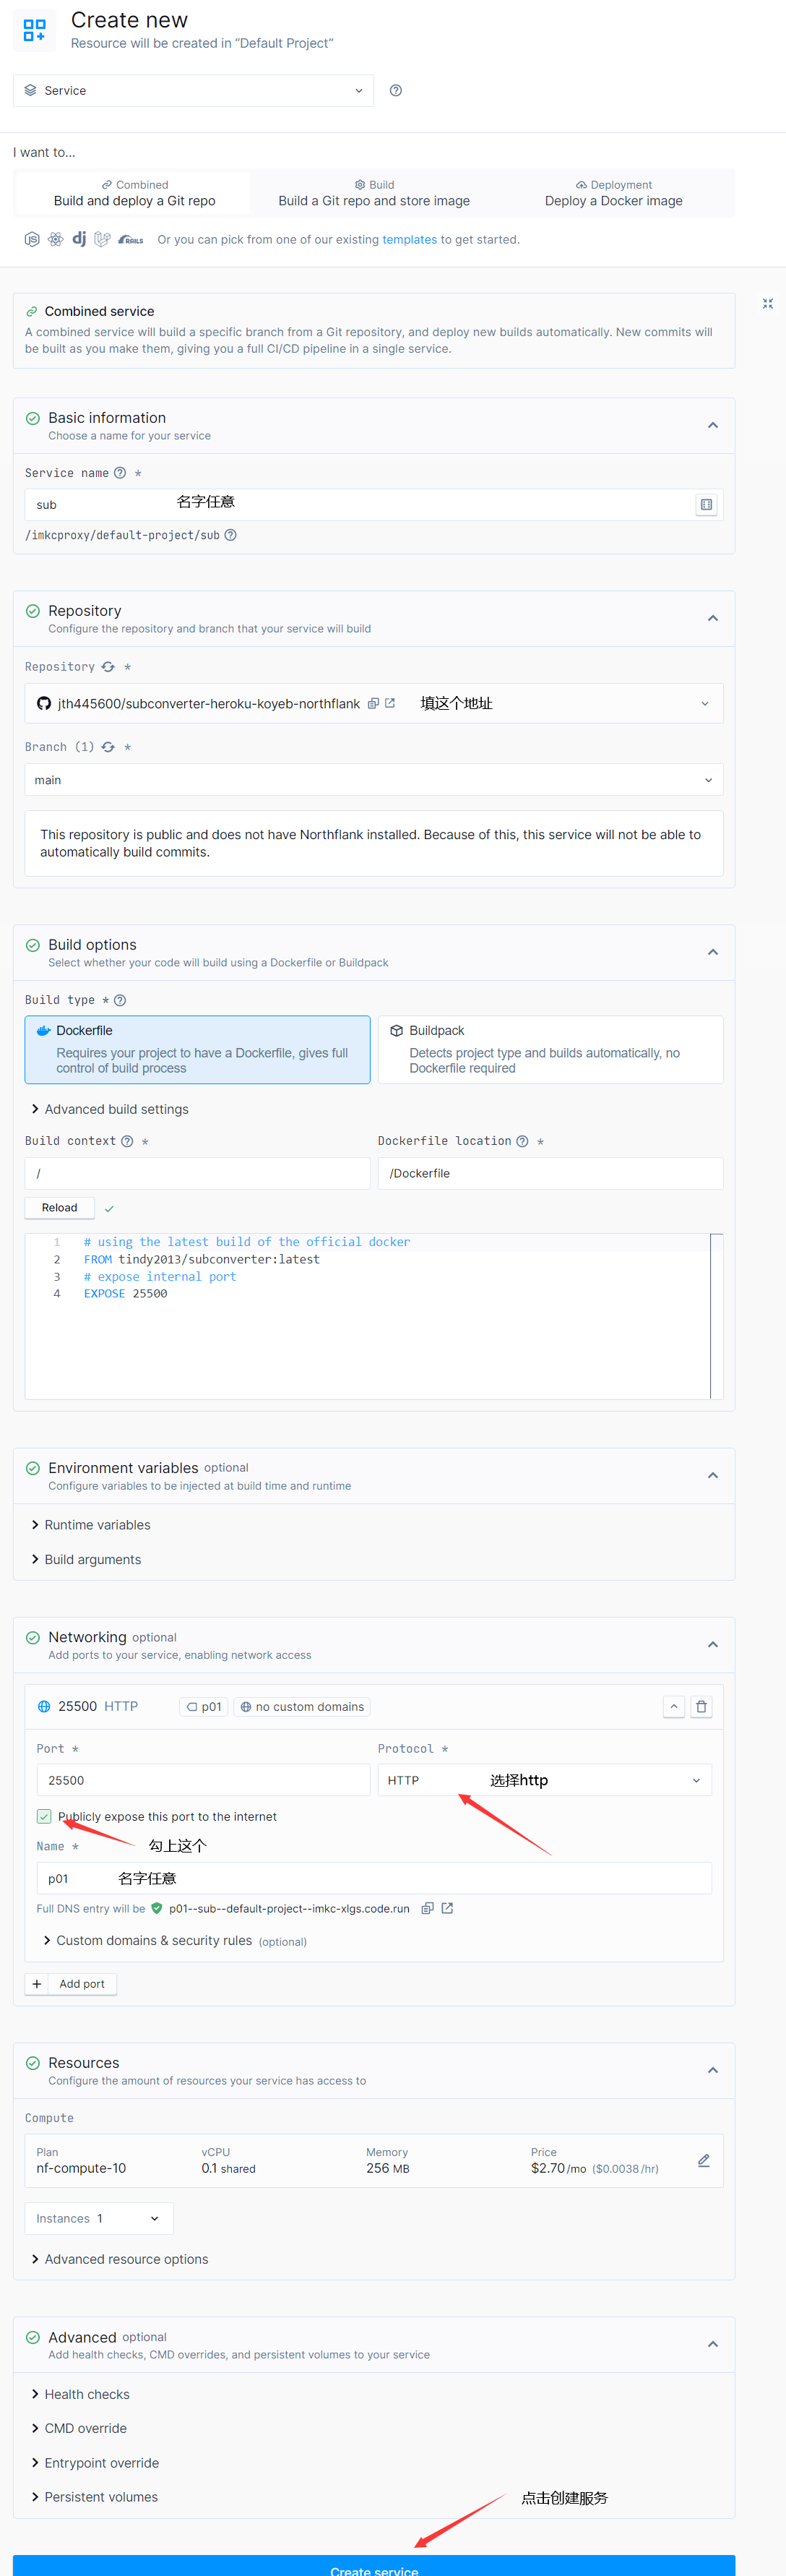Click the Service name field's template icon
786x2576 pixels.
point(706,505)
